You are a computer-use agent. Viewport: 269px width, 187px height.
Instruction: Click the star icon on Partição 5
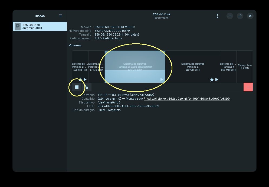tap(212, 79)
